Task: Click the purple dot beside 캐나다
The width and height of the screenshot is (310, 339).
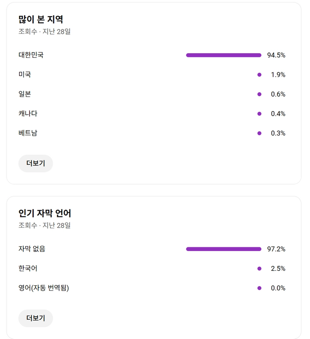Action: (x=259, y=114)
